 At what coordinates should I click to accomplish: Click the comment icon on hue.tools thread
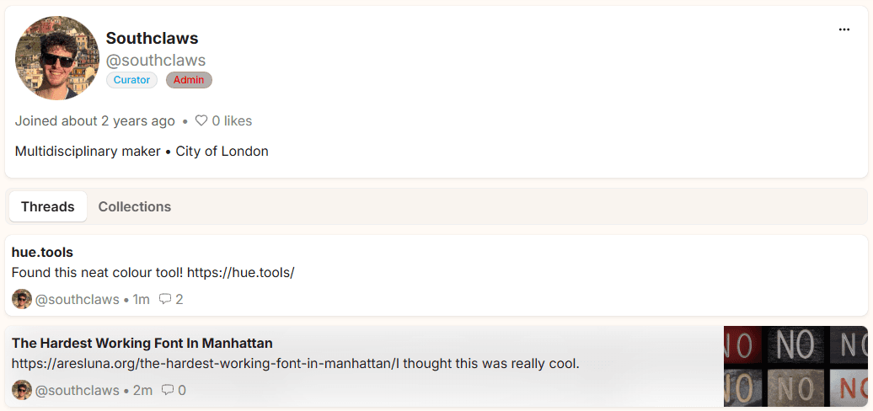click(x=165, y=299)
